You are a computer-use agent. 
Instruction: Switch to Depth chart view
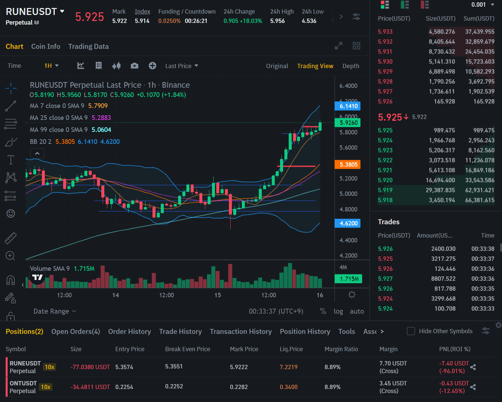351,66
